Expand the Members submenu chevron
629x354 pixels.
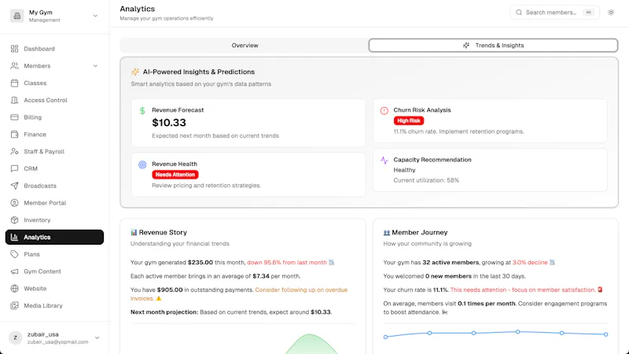(95, 66)
